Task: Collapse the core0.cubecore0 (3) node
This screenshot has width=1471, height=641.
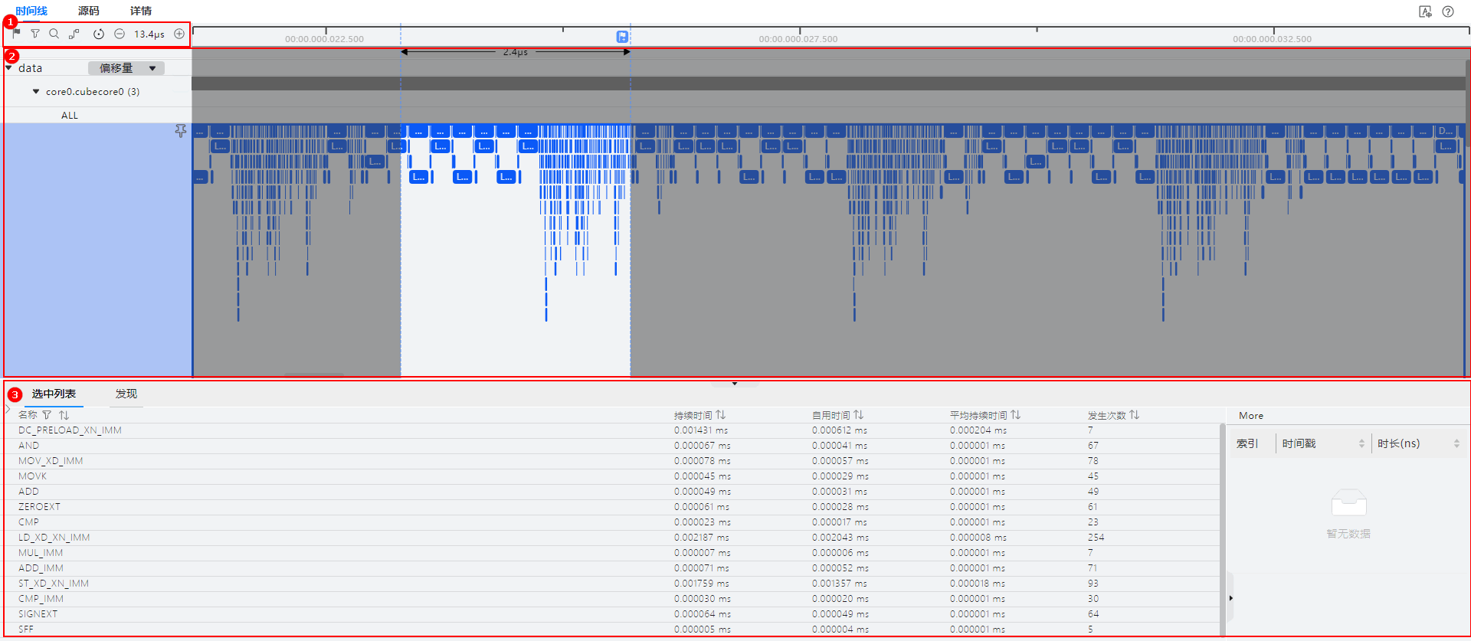Action: (36, 91)
